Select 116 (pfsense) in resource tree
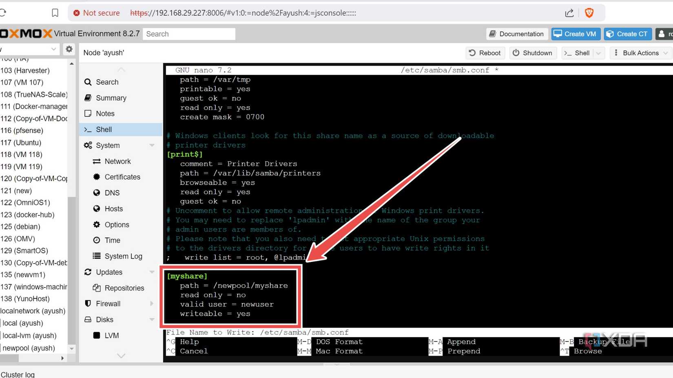 [x=22, y=130]
